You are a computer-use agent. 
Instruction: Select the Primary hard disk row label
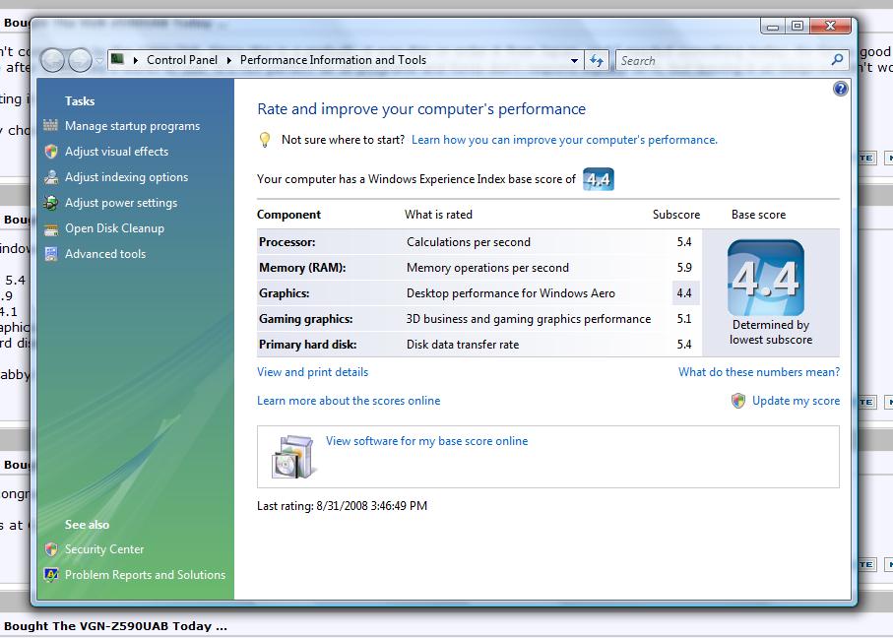coord(307,345)
